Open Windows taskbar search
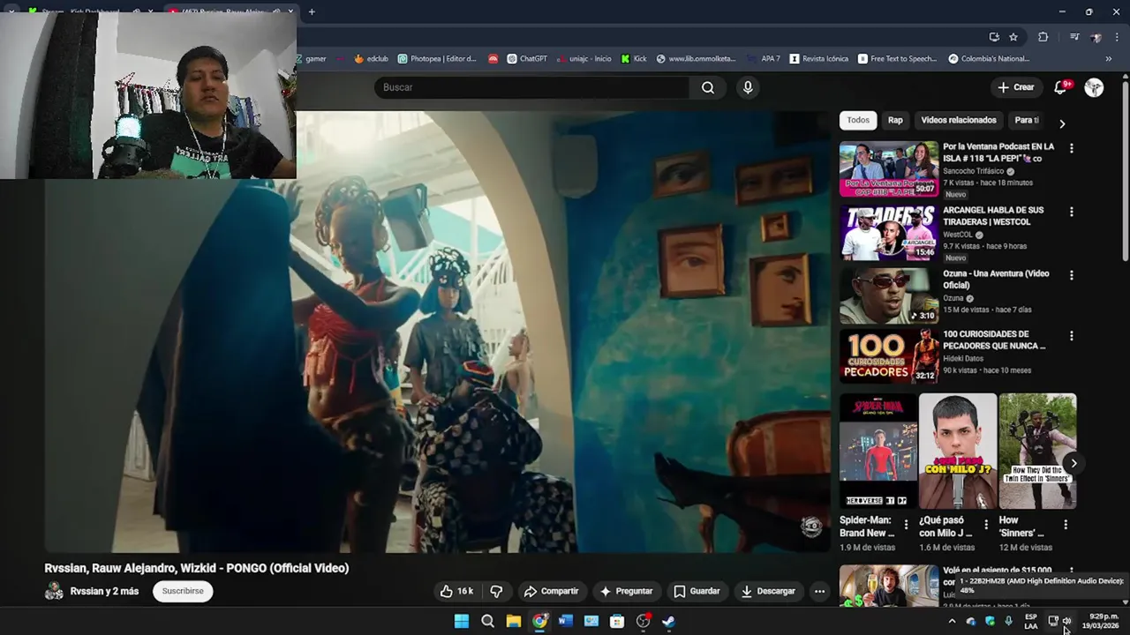 tap(487, 621)
